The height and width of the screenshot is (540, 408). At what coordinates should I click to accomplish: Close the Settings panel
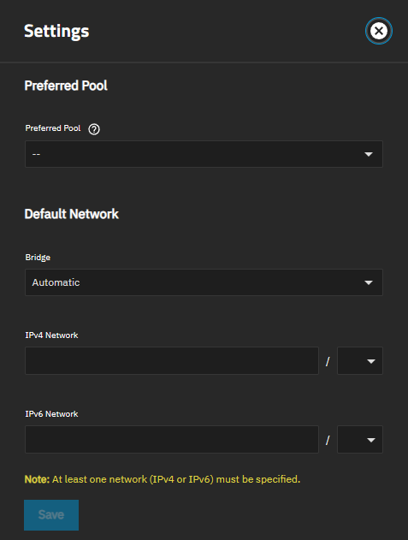tap(378, 31)
